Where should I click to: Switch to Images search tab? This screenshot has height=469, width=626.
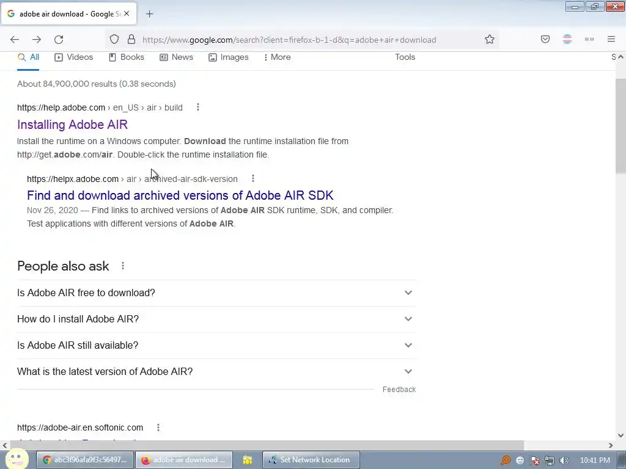(229, 57)
